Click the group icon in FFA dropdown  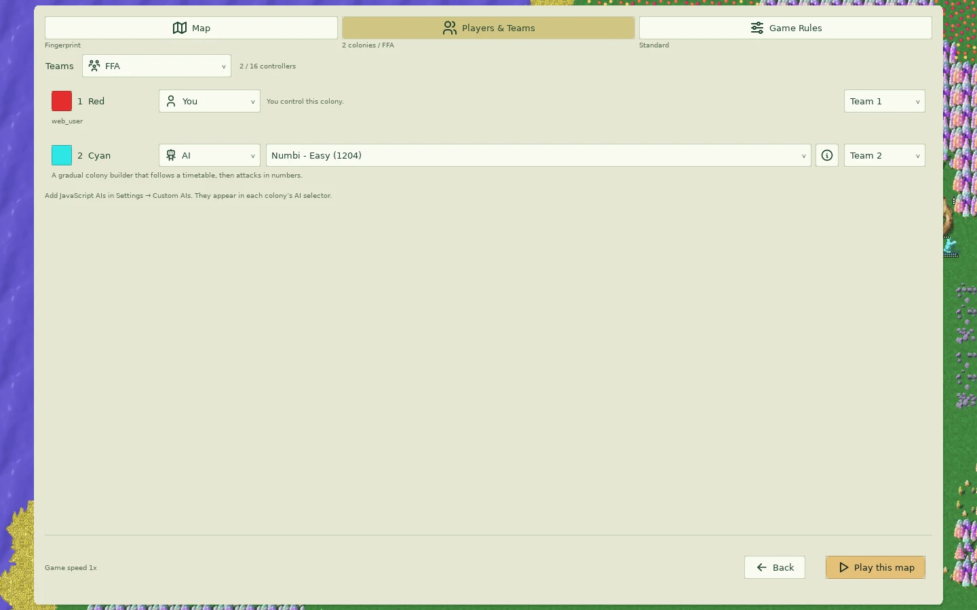pos(94,66)
